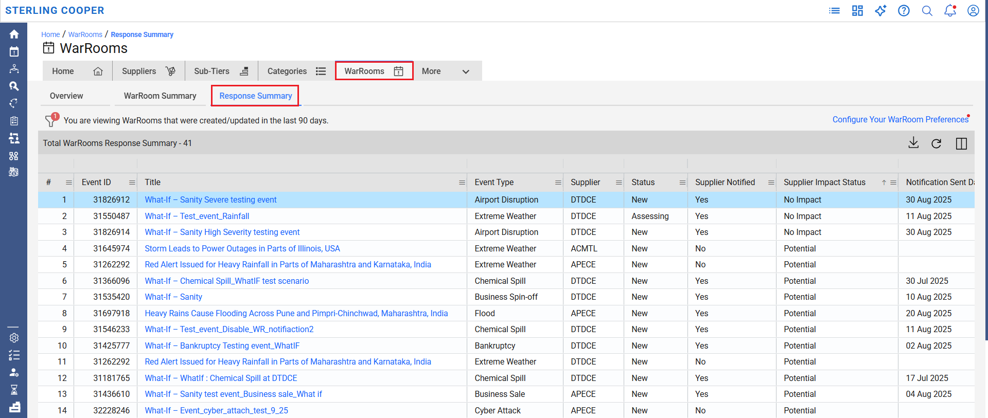
Task: Open the list view icon in the header
Action: 834,11
